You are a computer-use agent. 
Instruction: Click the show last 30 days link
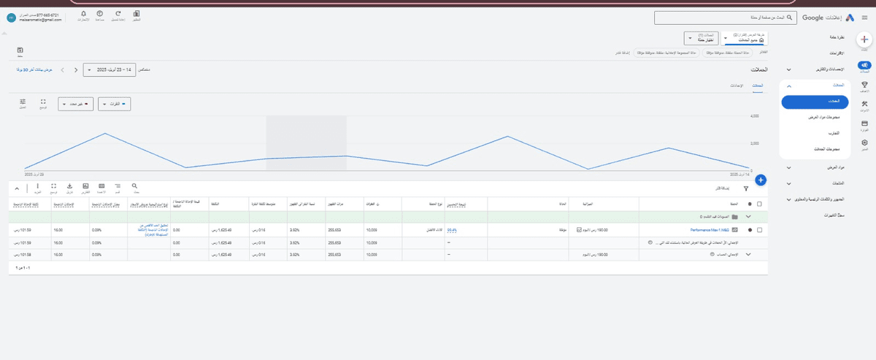[34, 70]
